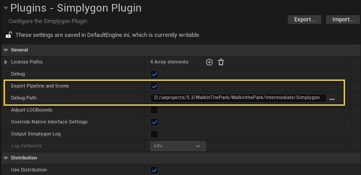
Task: Toggle the Debug checkbox
Action: 154,74
